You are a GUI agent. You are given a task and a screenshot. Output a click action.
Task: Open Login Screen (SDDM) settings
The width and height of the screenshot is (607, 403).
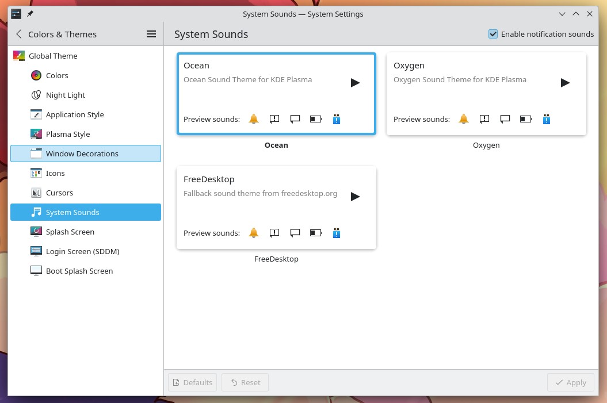[86, 251]
